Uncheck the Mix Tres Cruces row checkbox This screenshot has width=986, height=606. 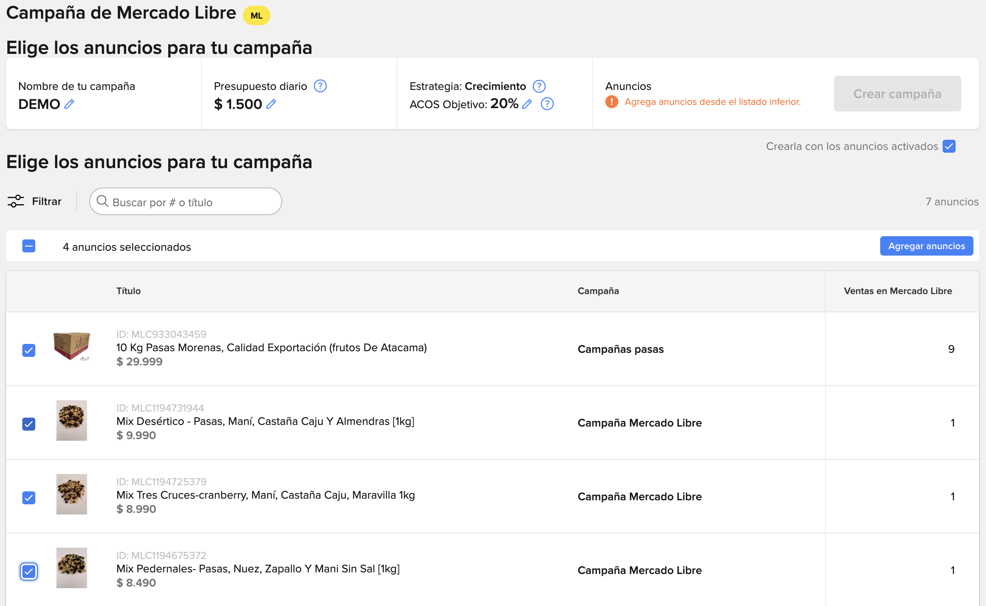[x=29, y=498]
